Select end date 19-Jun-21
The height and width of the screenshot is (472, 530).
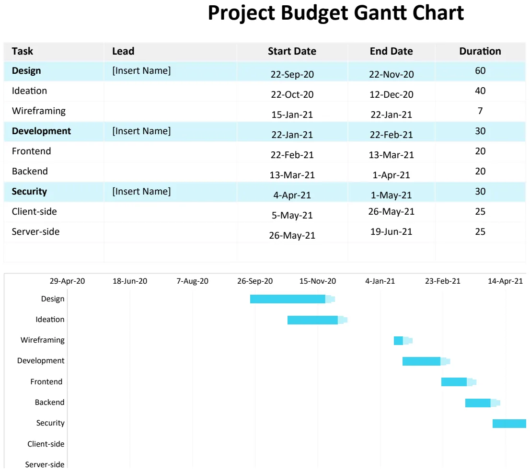pyautogui.click(x=391, y=231)
